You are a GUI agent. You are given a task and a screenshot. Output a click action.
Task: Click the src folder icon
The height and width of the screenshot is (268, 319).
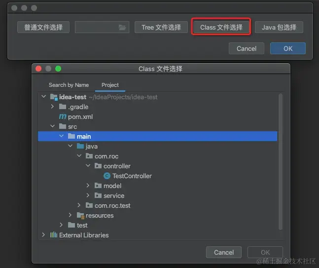tap(63, 126)
